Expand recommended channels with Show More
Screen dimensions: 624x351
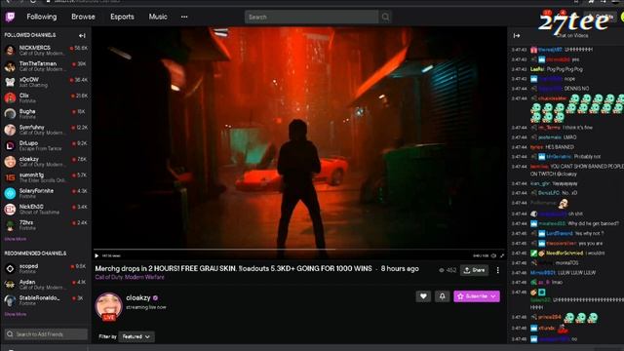pyautogui.click(x=16, y=314)
